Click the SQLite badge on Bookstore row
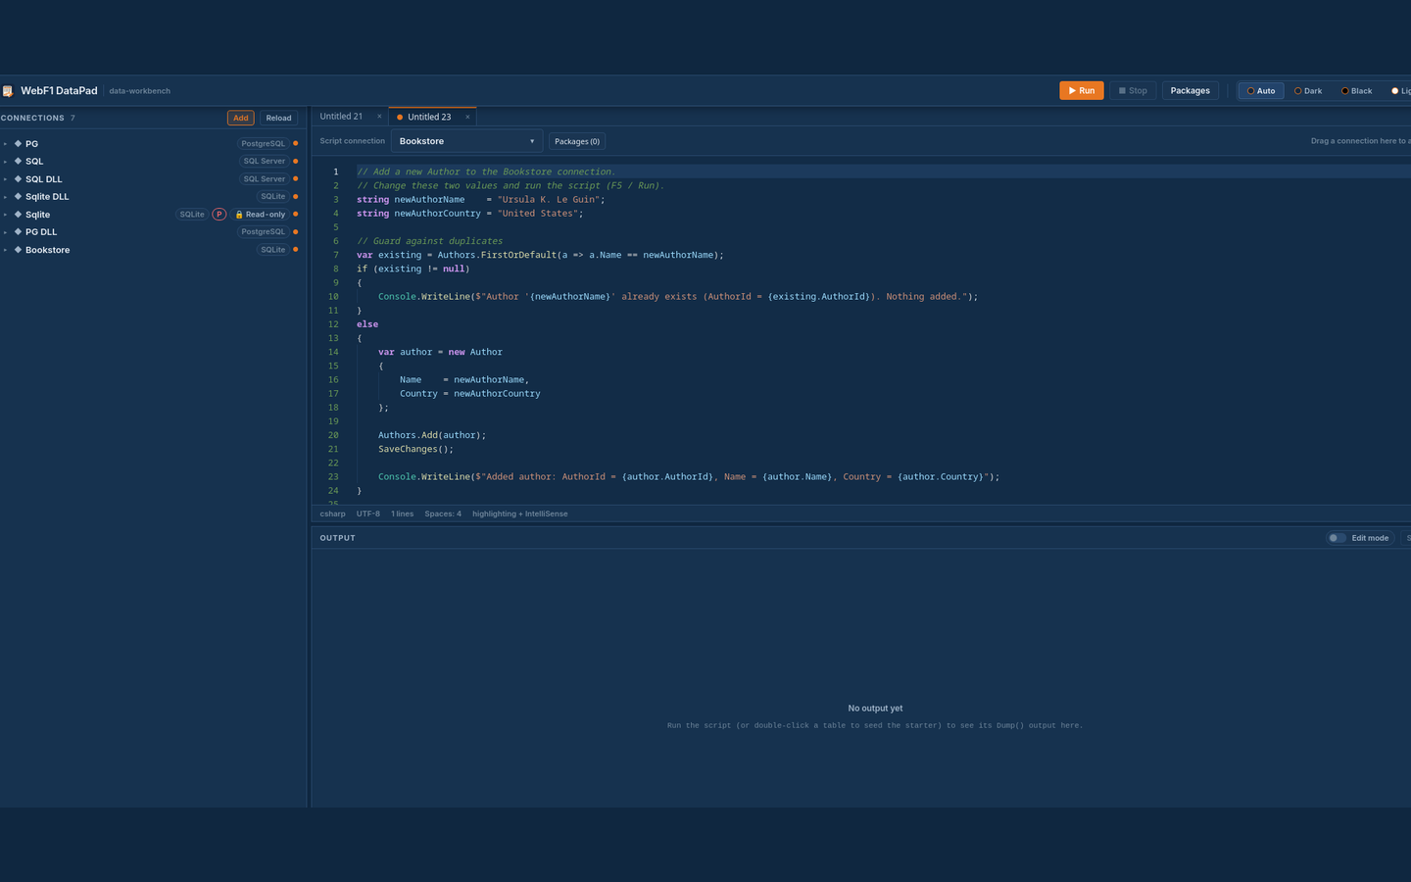 273,250
